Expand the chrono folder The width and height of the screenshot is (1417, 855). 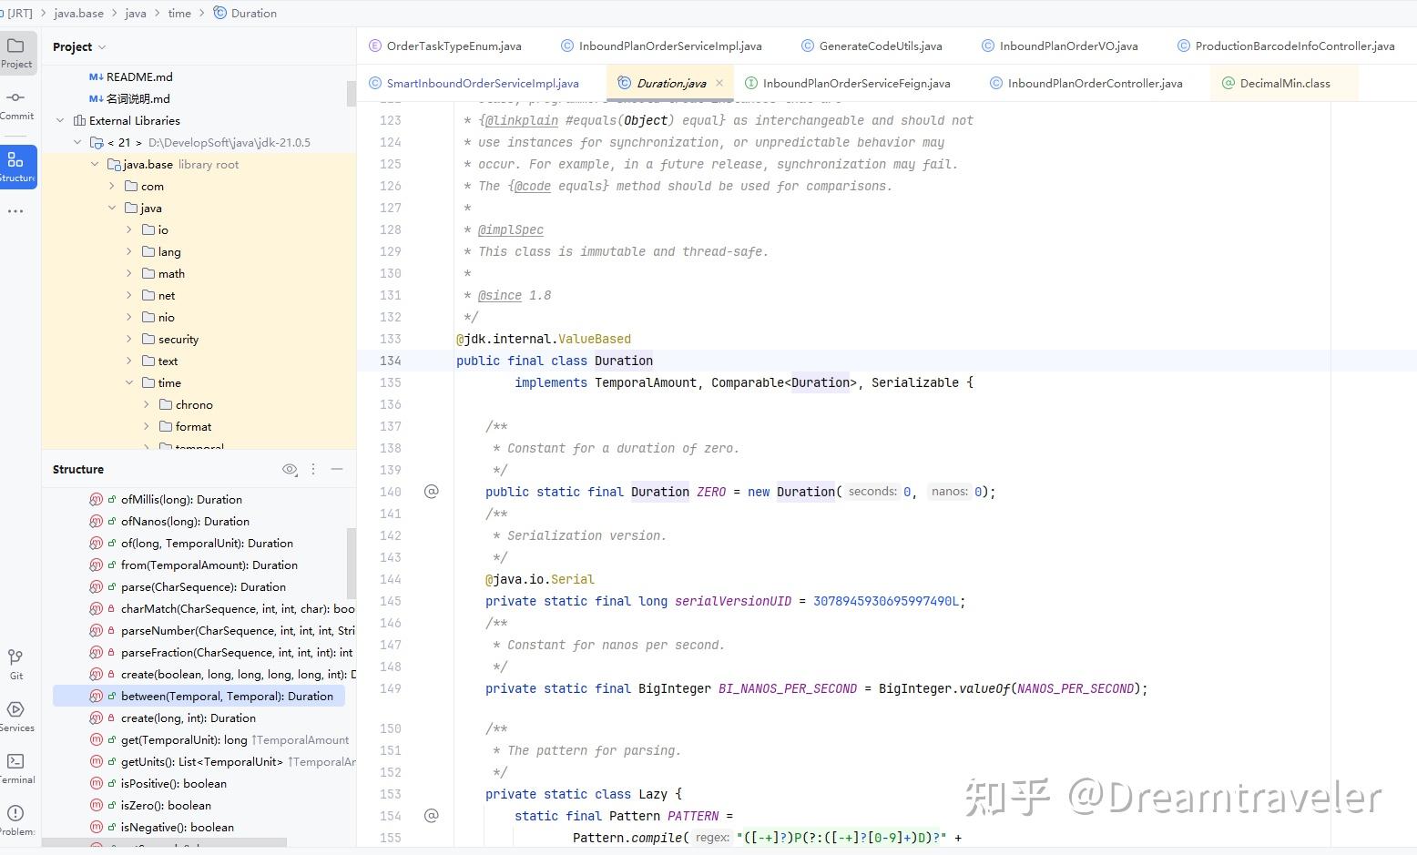point(147,404)
